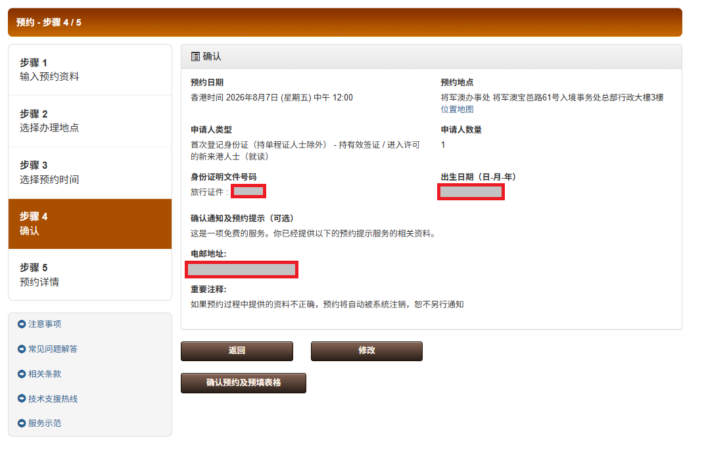
Task: Click 确认预约及预填表格 button
Action: [x=244, y=383]
